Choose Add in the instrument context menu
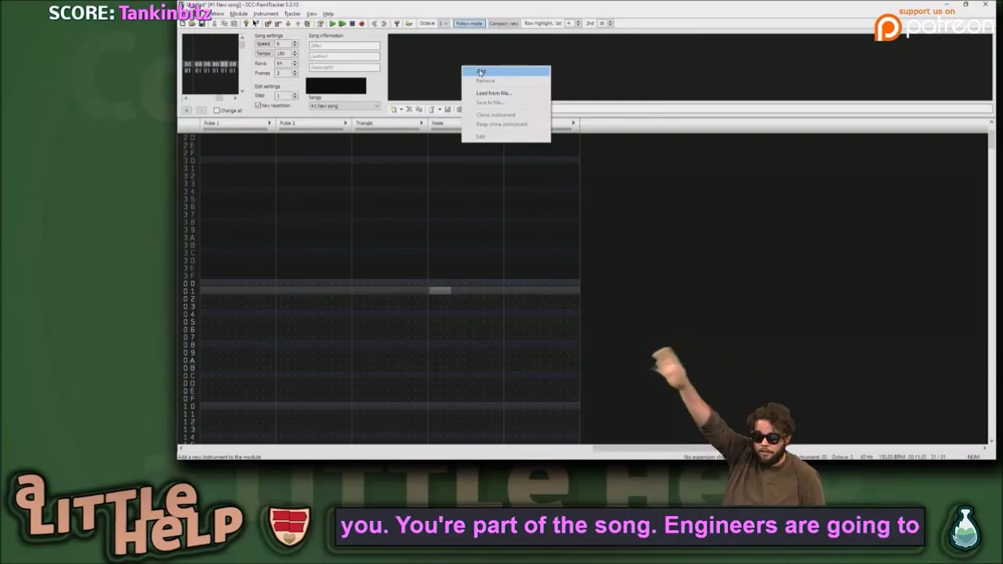The width and height of the screenshot is (1003, 564). (x=506, y=72)
